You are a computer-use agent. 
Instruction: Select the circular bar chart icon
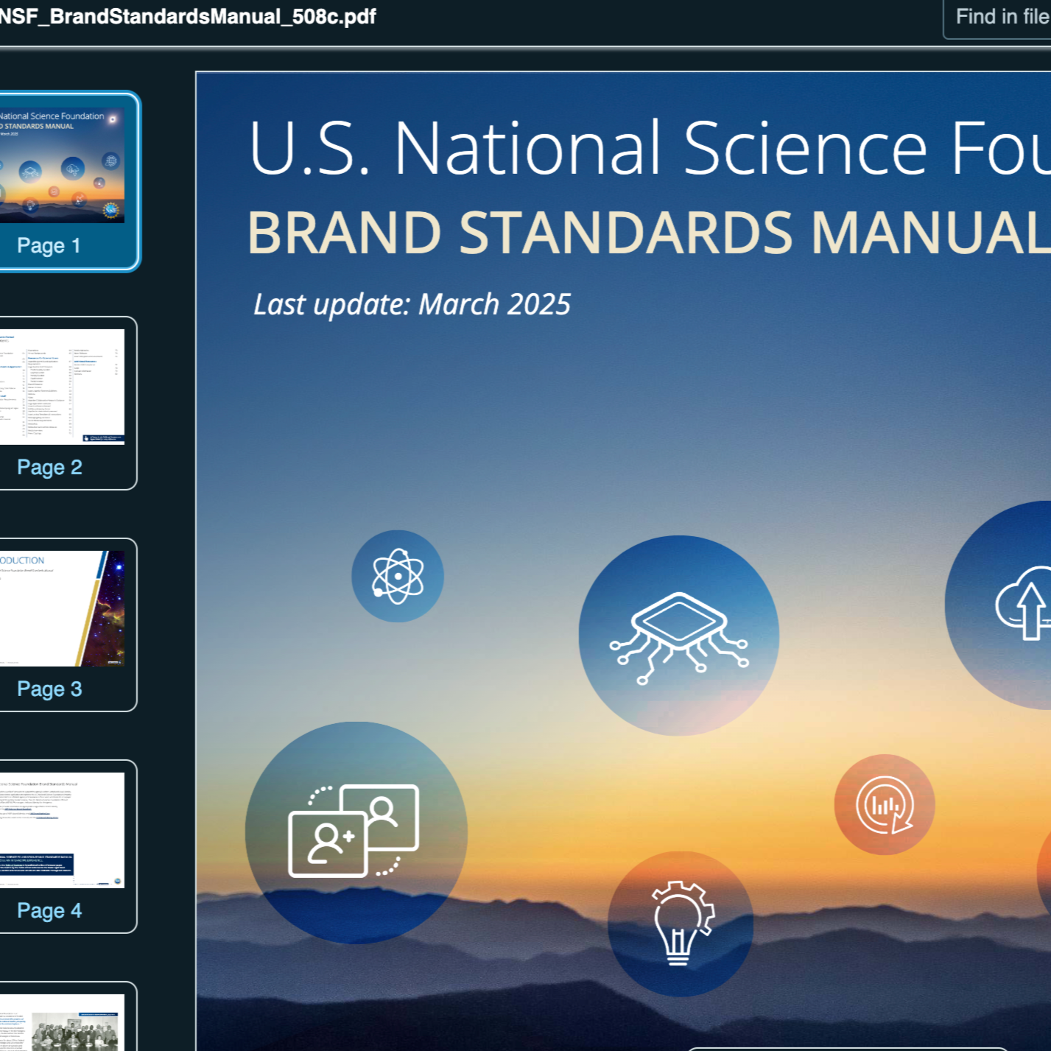885,806
